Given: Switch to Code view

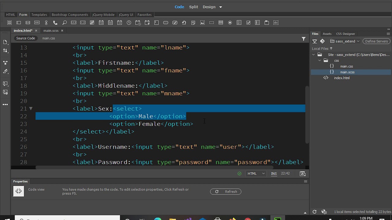Looking at the screenshot, I should [x=179, y=7].
